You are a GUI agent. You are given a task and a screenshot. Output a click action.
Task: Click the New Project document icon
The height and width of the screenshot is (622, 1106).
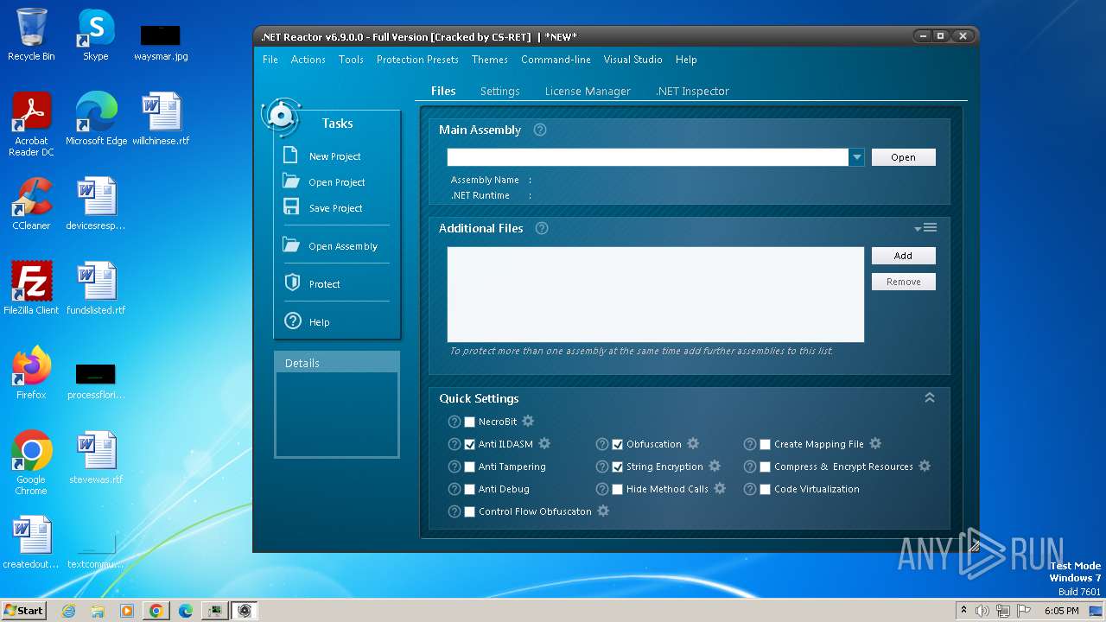[x=291, y=155]
